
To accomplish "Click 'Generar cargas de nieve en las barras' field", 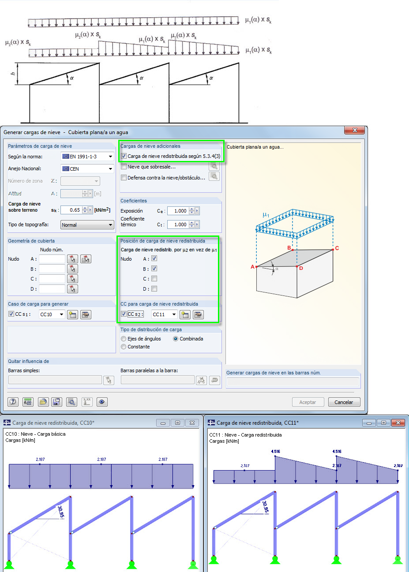I will (293, 382).
